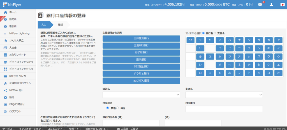287x130 pixels.
Task: Expand the サポート footer menu
Action: pyautogui.click(x=75, y=129)
